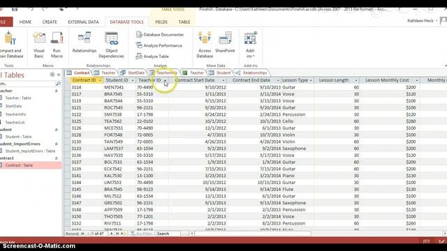Switch to the Relationships document tab
Image resolution: width=447 pixels, height=251 pixels.
[x=251, y=73]
